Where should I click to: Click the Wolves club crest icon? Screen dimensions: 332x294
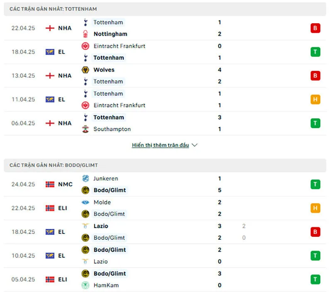(85, 70)
